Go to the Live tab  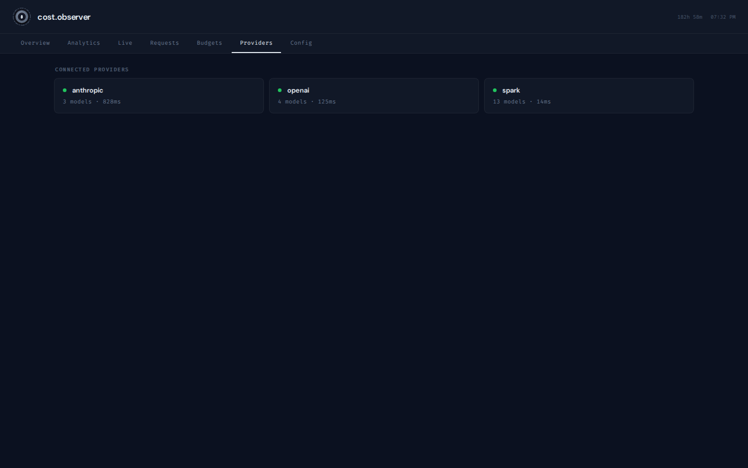[125, 43]
